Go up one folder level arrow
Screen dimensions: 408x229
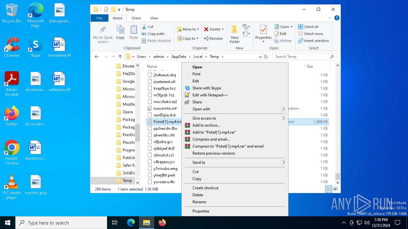[120, 57]
